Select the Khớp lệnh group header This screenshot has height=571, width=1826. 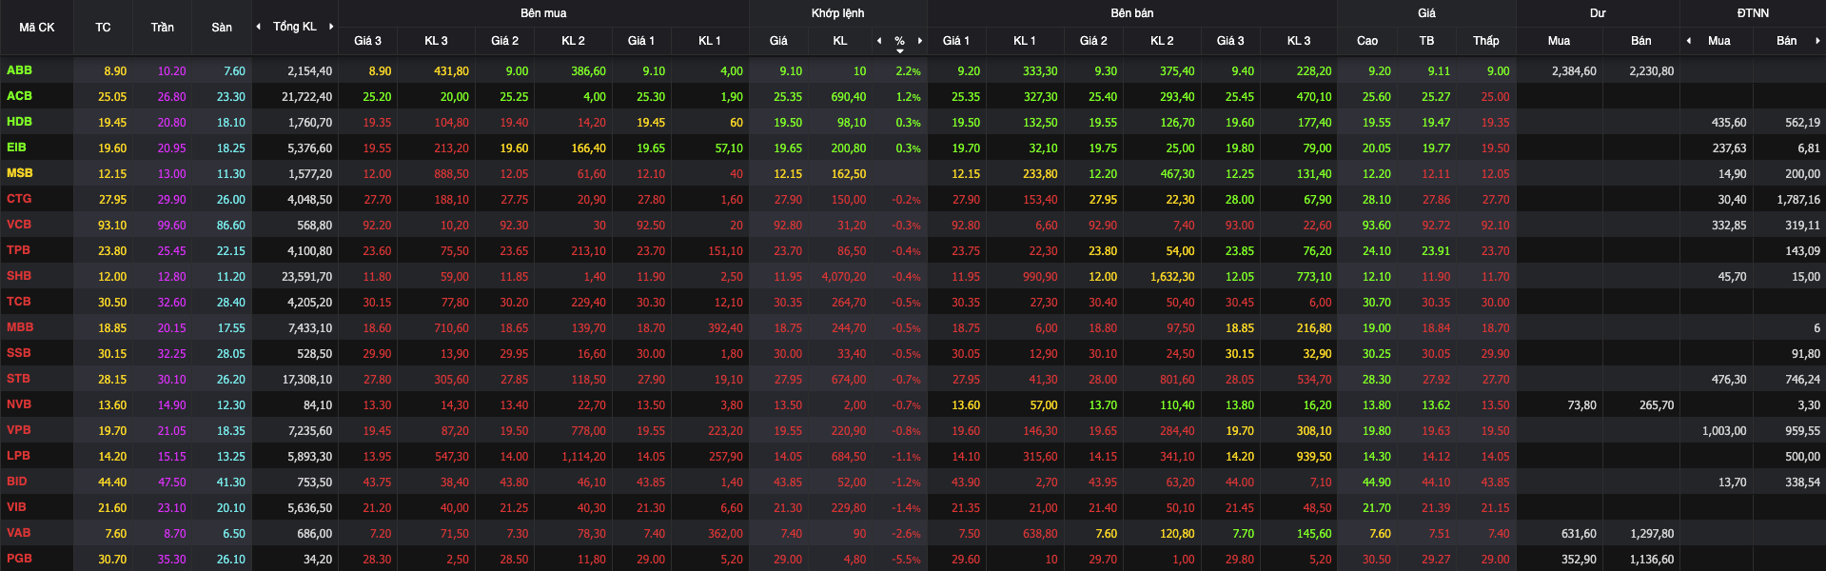[838, 13]
